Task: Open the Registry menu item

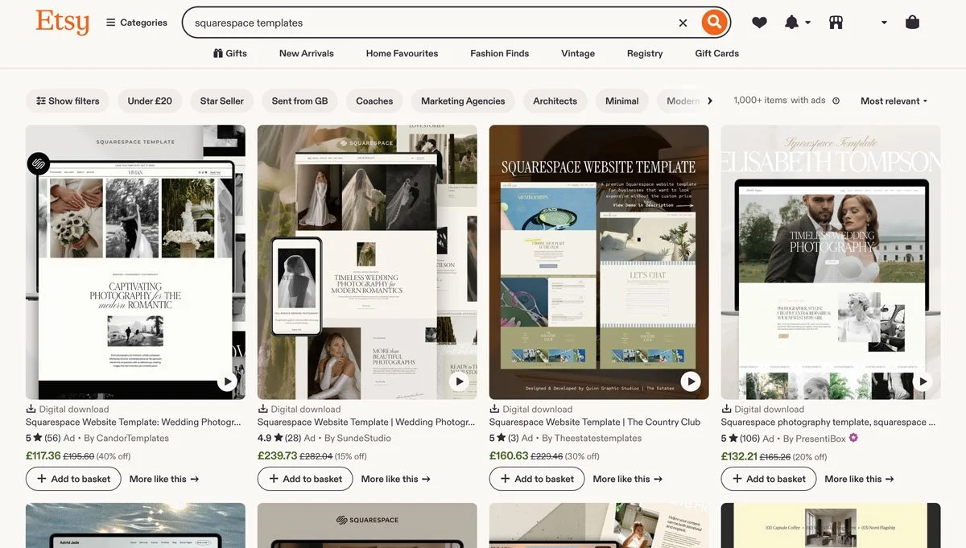Action: point(645,53)
